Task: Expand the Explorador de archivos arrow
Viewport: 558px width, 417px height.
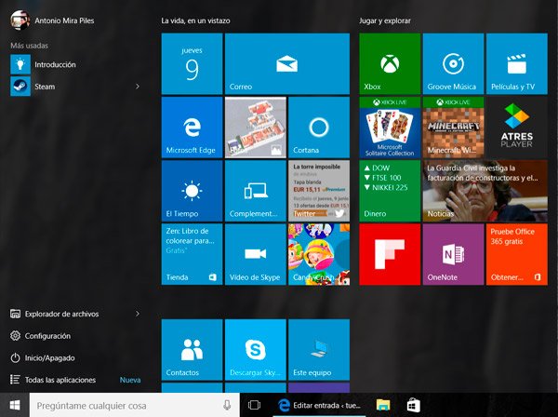Action: click(x=138, y=314)
